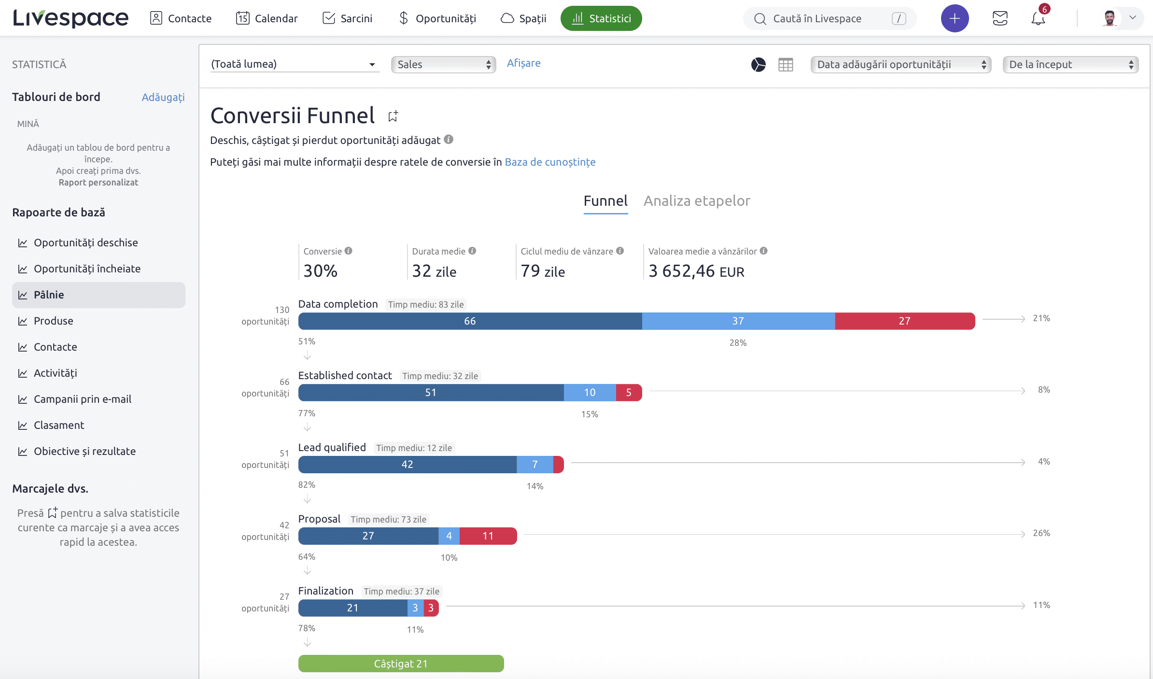Click the 26% loss rate for Proposal
The image size is (1153, 679).
(1041, 533)
